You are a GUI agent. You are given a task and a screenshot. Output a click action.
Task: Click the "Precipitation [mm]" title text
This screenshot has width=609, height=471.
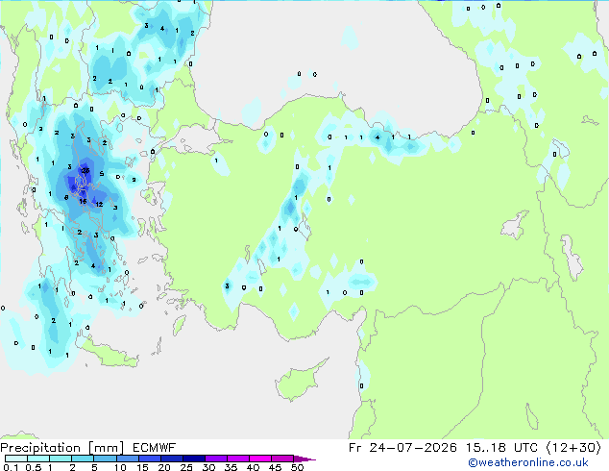[62, 448]
